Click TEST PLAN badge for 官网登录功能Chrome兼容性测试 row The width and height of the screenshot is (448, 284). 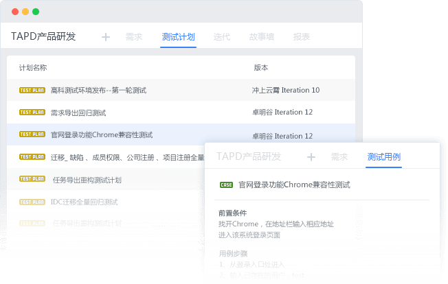pyautogui.click(x=32, y=134)
